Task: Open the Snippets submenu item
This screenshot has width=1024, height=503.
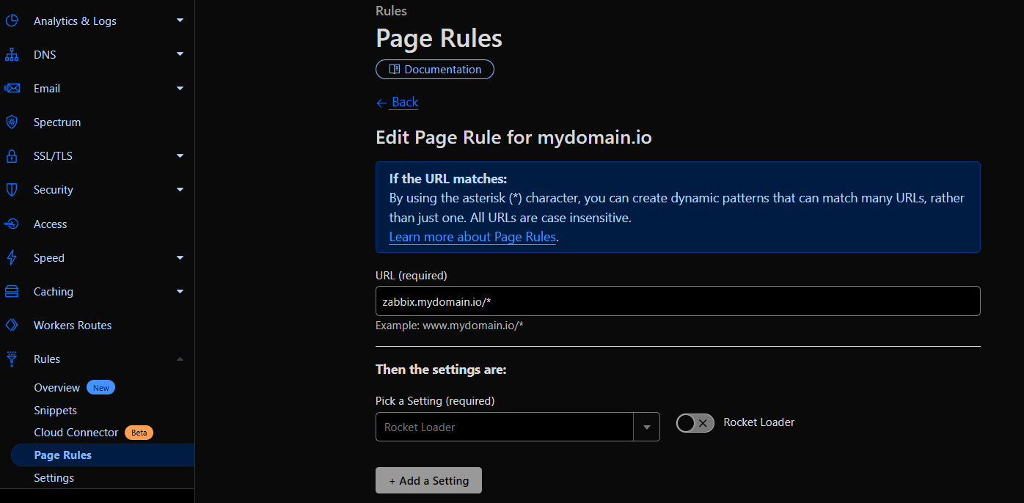Action: tap(56, 411)
